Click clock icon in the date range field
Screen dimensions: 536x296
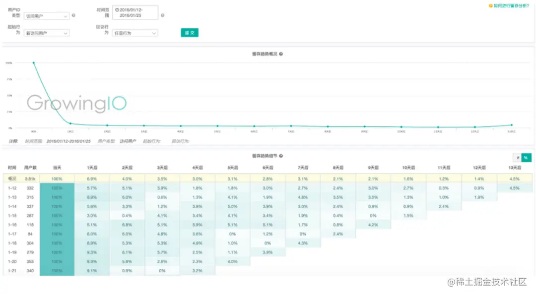pos(117,10)
